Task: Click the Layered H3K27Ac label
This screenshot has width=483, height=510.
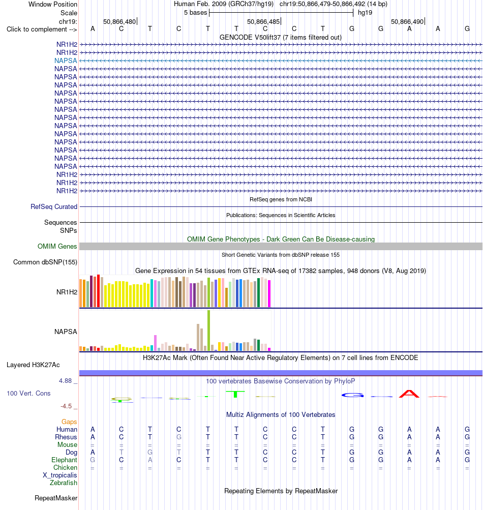Action: [x=33, y=365]
